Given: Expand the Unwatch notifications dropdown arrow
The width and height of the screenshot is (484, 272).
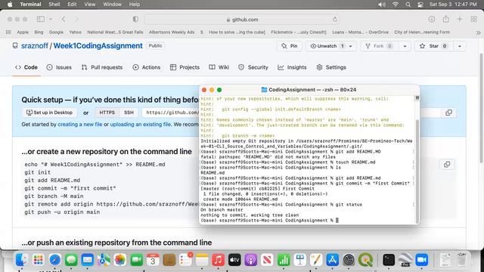Looking at the screenshot, I should point(351,46).
